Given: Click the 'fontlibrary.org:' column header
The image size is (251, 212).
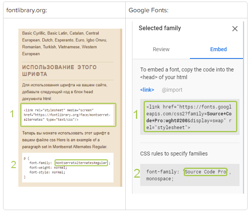Looking at the screenshot, I should pyautogui.click(x=27, y=10).
